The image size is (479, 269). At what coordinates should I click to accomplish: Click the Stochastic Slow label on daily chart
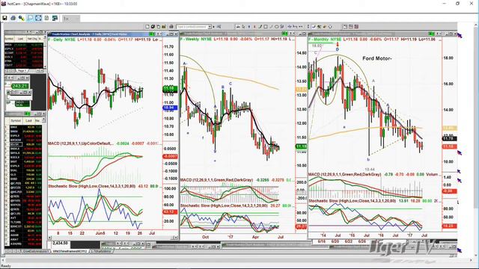93,186
